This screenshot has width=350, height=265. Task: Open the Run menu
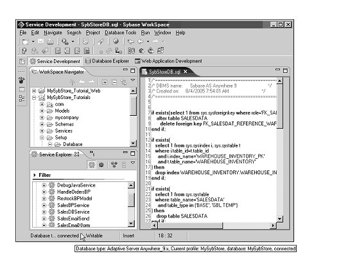(145, 33)
